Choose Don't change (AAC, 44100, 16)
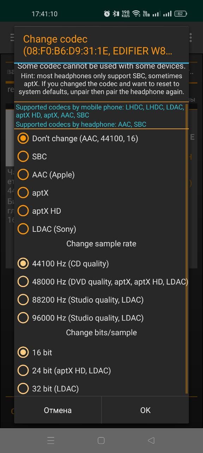This screenshot has width=203, height=453. coord(101,138)
